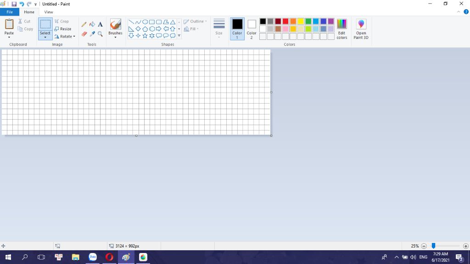Click the rectangular Select tool icon
The height and width of the screenshot is (264, 470).
[x=45, y=24]
